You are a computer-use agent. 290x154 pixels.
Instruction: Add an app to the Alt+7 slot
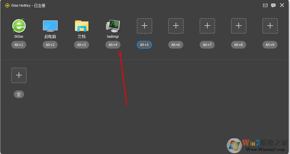[x=207, y=26]
